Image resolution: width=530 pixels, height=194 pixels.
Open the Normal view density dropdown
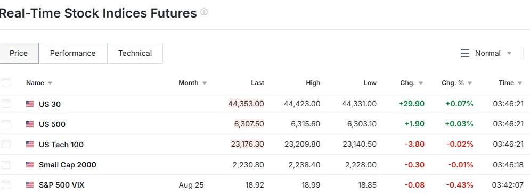[487, 53]
